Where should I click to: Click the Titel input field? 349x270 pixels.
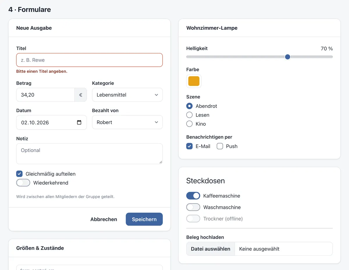pos(89,60)
